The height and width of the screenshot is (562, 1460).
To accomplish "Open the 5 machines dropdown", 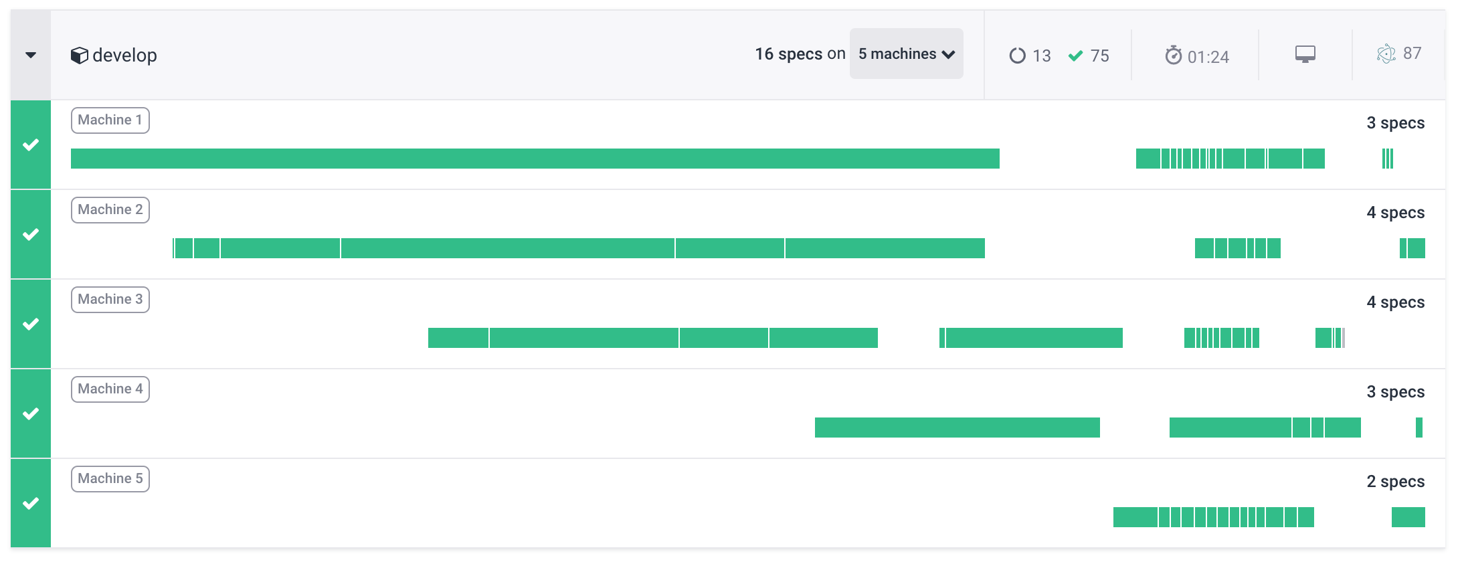I will click(906, 54).
